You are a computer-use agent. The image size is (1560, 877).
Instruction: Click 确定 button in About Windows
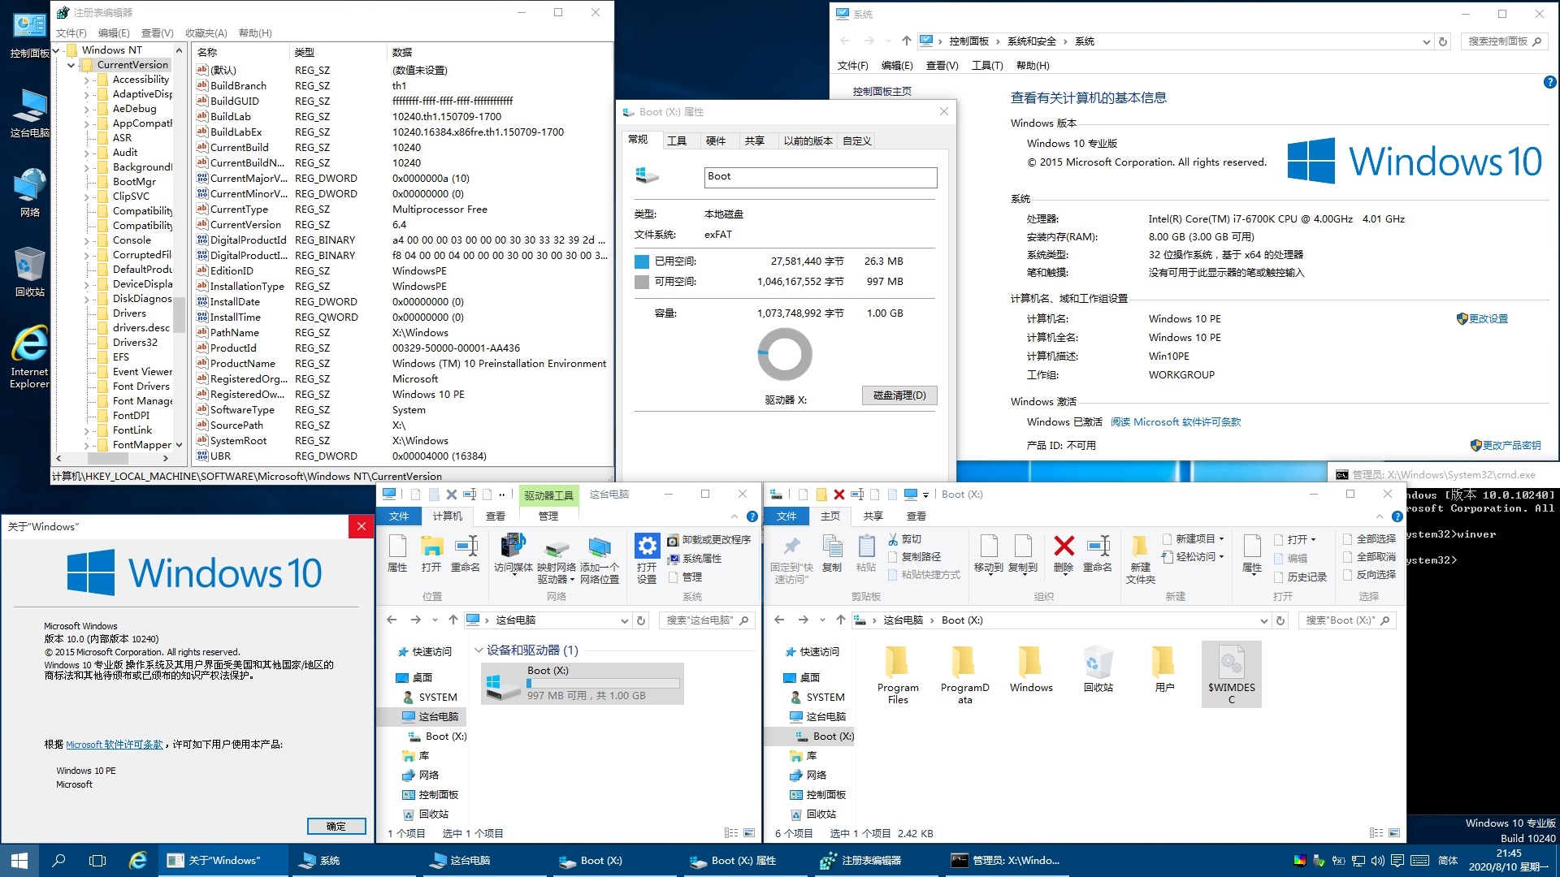[336, 827]
